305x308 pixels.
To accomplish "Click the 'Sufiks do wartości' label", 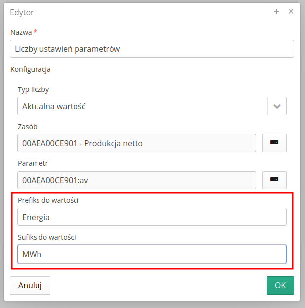I will 46,237.
